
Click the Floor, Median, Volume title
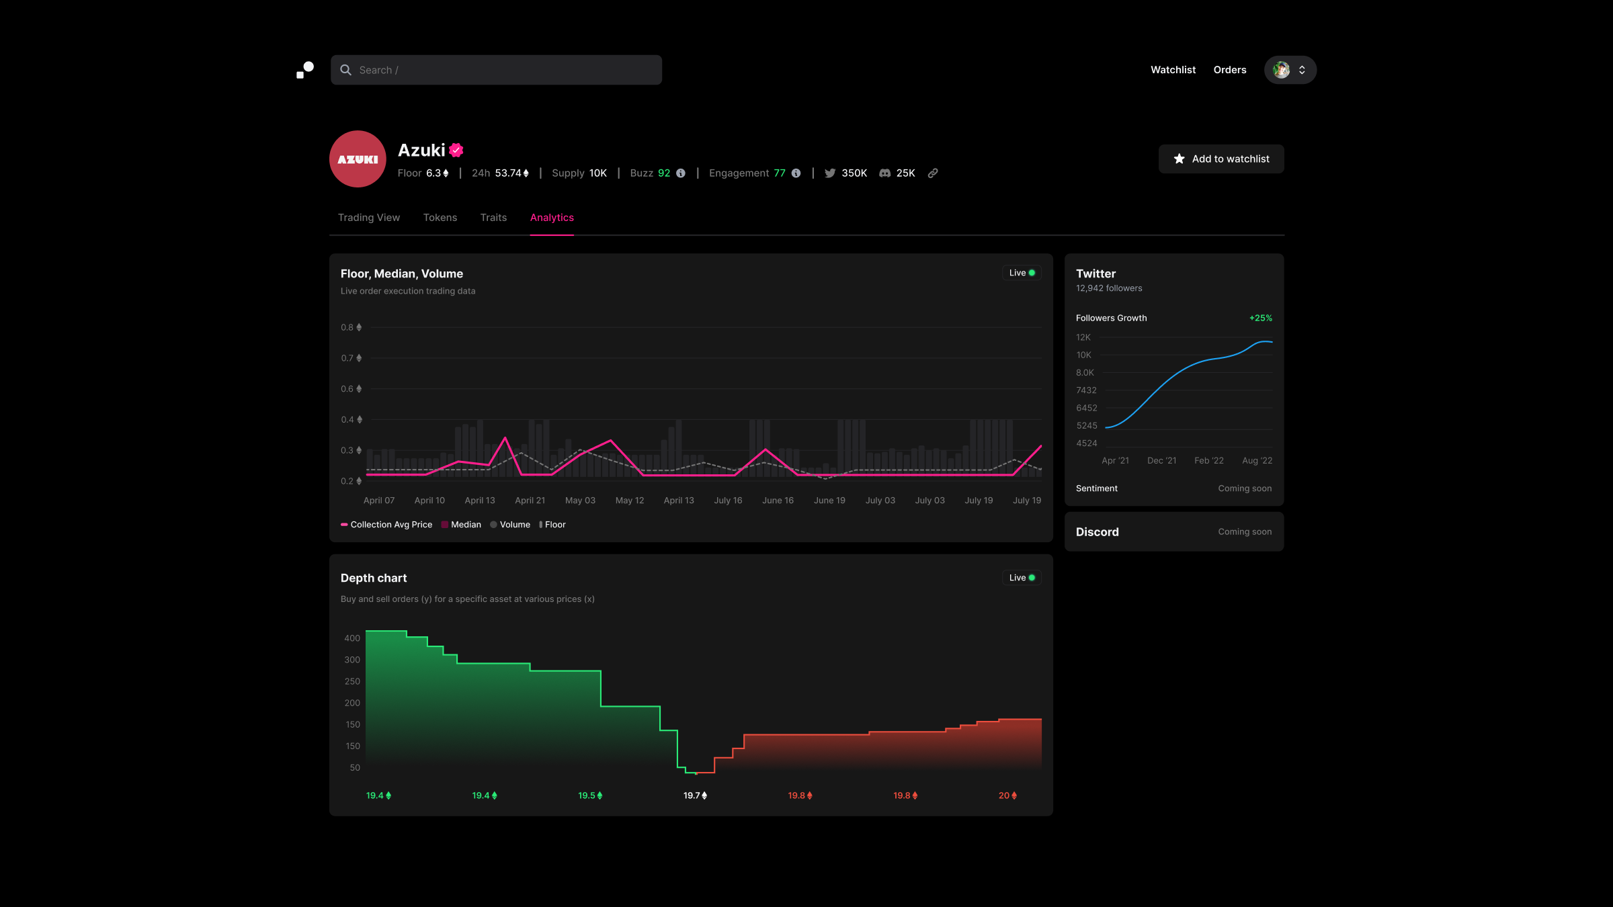402,274
